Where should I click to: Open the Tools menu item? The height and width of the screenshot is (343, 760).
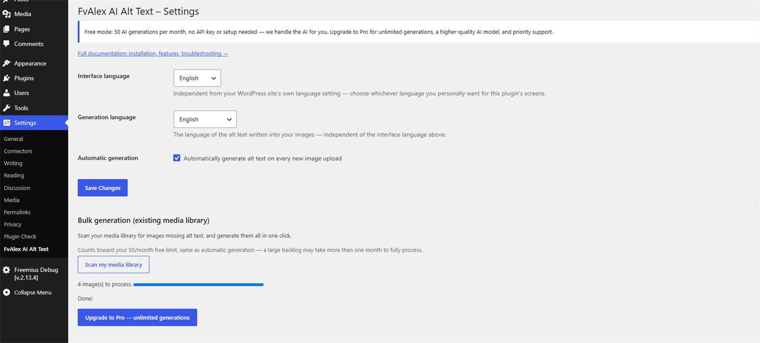coord(34,108)
